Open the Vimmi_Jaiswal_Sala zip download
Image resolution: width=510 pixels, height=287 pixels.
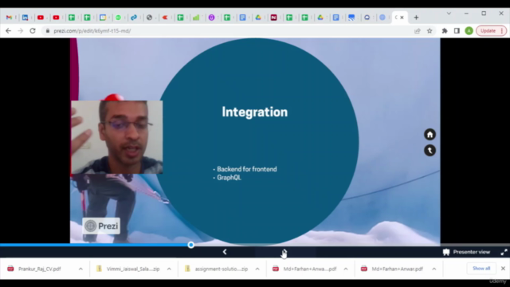(x=133, y=269)
